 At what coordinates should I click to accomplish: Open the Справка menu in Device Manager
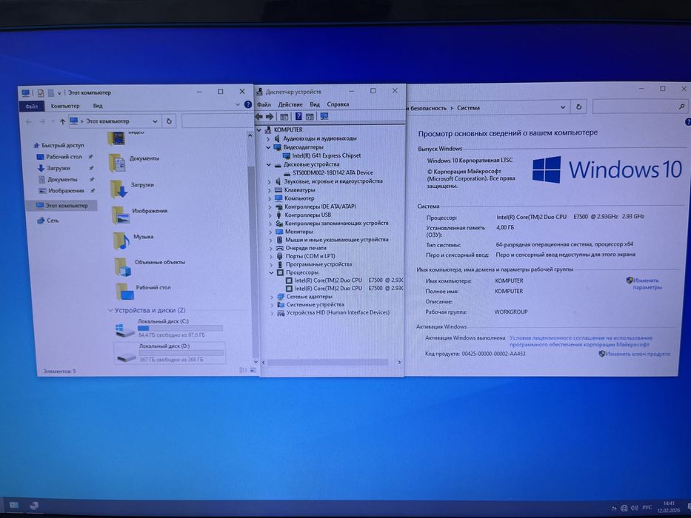click(338, 104)
